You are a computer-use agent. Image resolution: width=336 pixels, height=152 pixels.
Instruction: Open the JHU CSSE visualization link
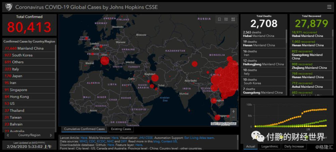pyautogui.click(x=146, y=138)
